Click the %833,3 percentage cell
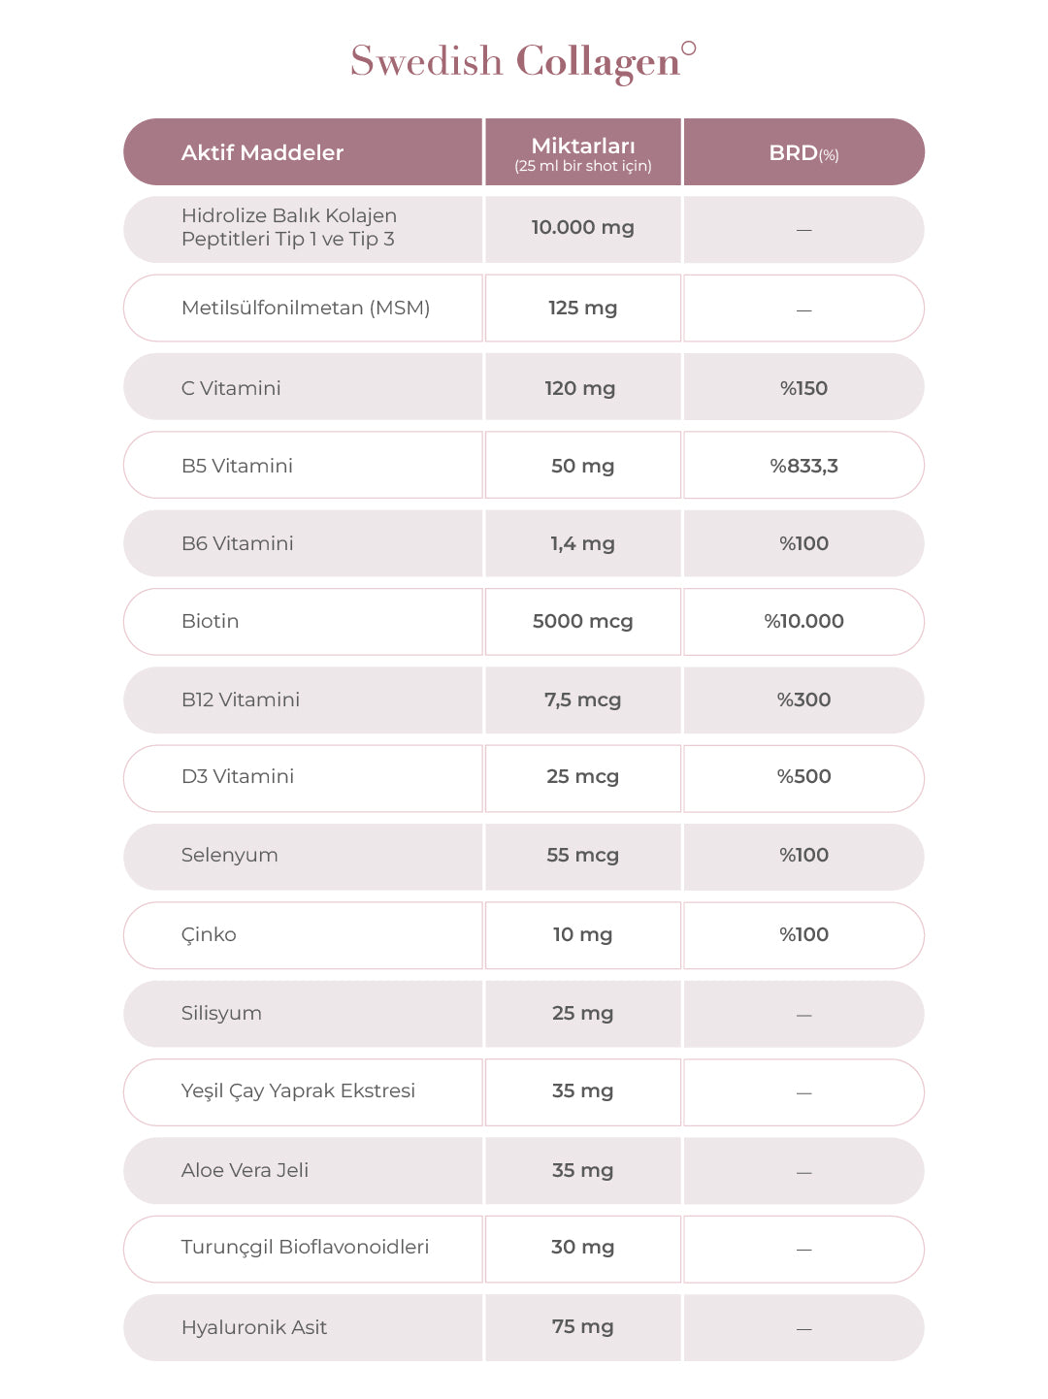The height and width of the screenshot is (1399, 1048). point(803,466)
